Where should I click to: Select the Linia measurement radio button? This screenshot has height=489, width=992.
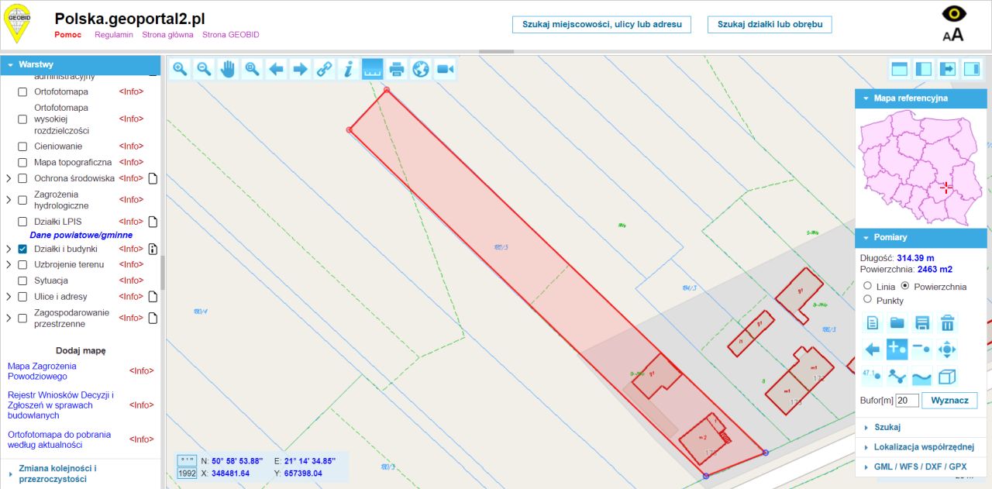point(867,286)
